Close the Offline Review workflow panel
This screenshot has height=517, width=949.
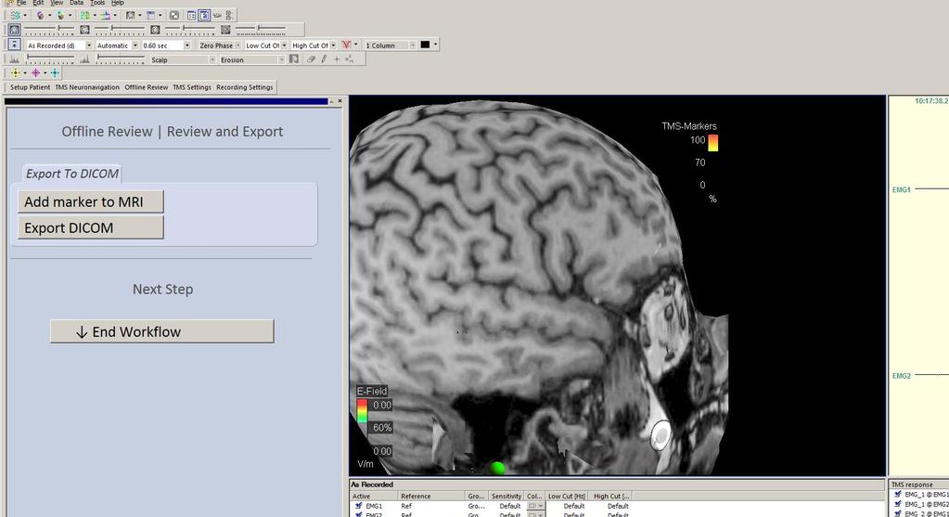pyautogui.click(x=340, y=101)
